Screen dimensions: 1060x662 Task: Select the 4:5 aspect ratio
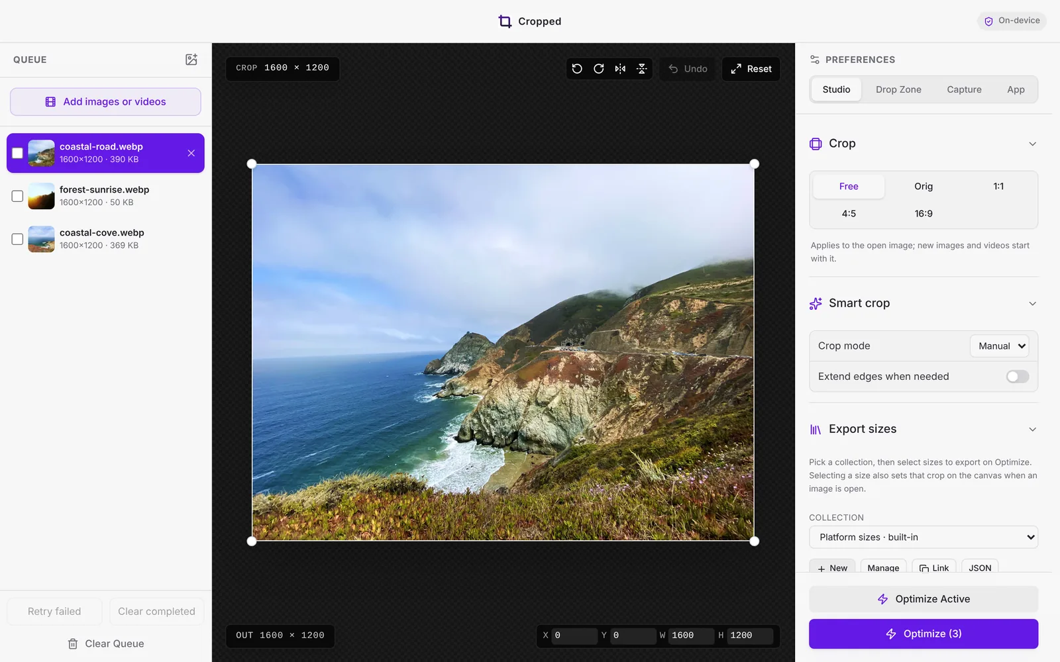849,214
